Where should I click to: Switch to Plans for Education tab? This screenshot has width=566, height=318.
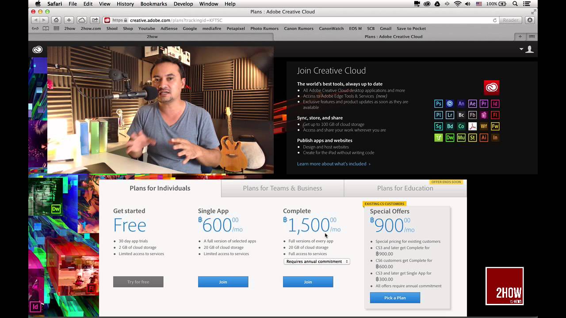(405, 188)
